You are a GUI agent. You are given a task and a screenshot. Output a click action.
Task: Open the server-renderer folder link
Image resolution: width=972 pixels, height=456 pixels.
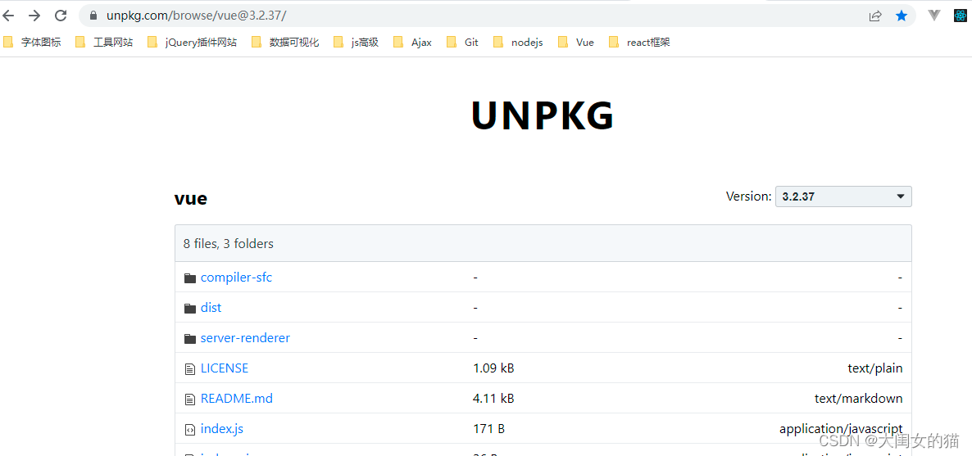(245, 338)
